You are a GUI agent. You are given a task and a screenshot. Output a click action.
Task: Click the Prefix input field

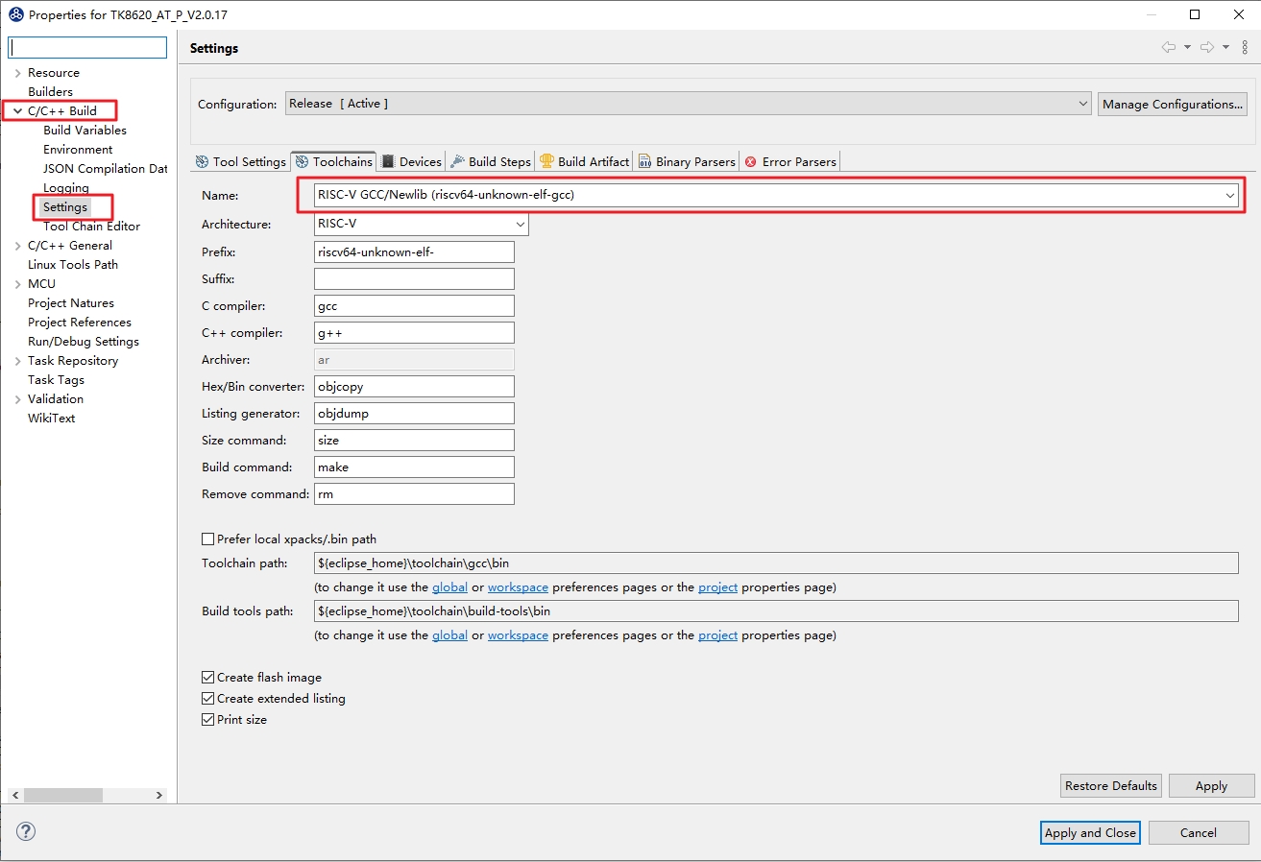click(x=414, y=251)
